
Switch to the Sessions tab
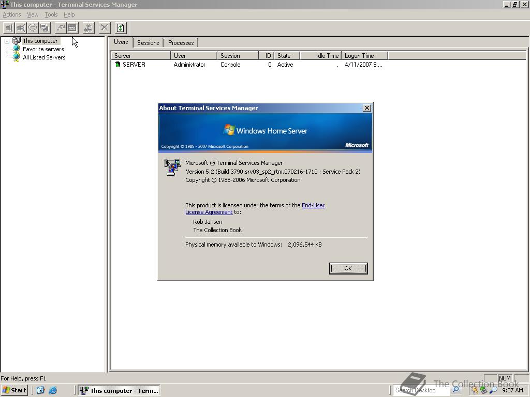pos(148,43)
